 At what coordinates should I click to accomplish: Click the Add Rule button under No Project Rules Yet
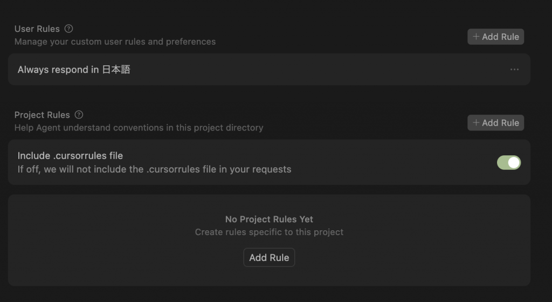click(x=269, y=258)
